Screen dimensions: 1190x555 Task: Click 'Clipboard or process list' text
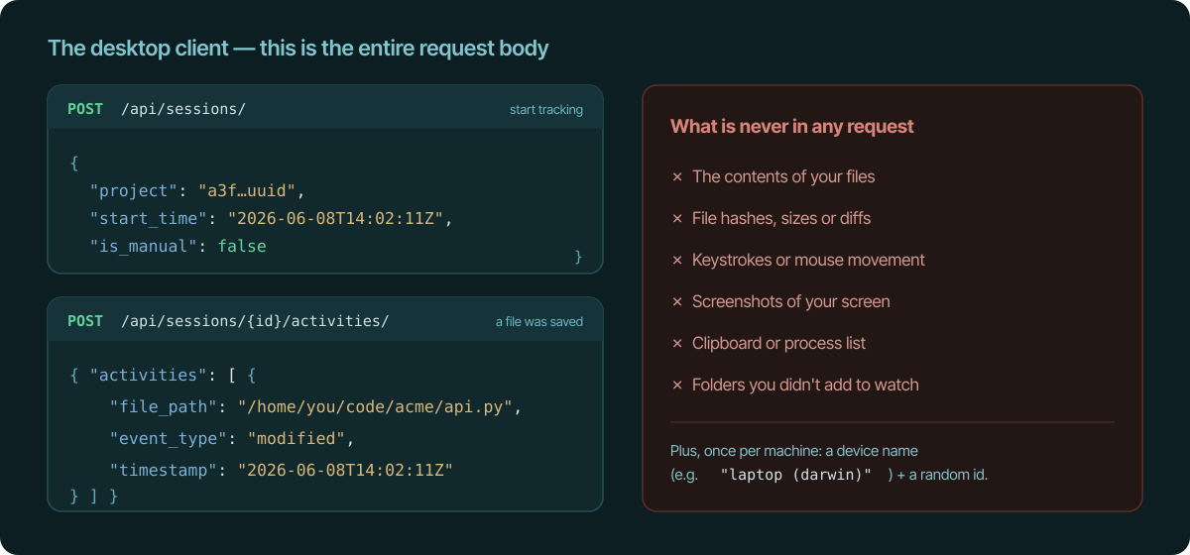coord(778,343)
